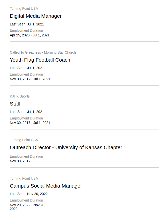Image resolution: width=159 pixels, height=217 pixels.
Task: Click Last Seen date under Staff
Action: (27, 112)
